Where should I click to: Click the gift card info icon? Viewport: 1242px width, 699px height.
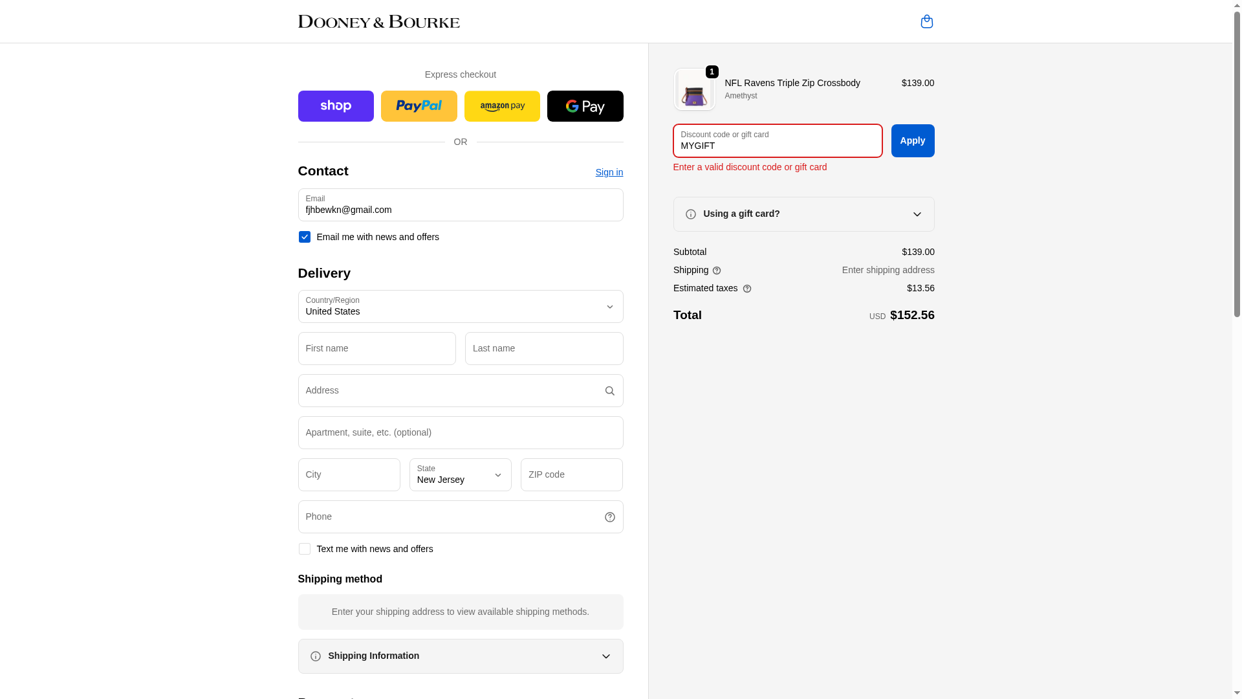click(691, 214)
